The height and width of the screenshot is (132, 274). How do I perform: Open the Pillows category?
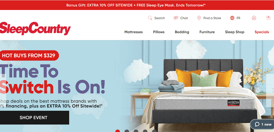159,32
